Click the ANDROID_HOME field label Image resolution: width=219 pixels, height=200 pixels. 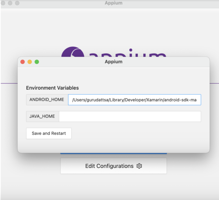[x=47, y=100]
